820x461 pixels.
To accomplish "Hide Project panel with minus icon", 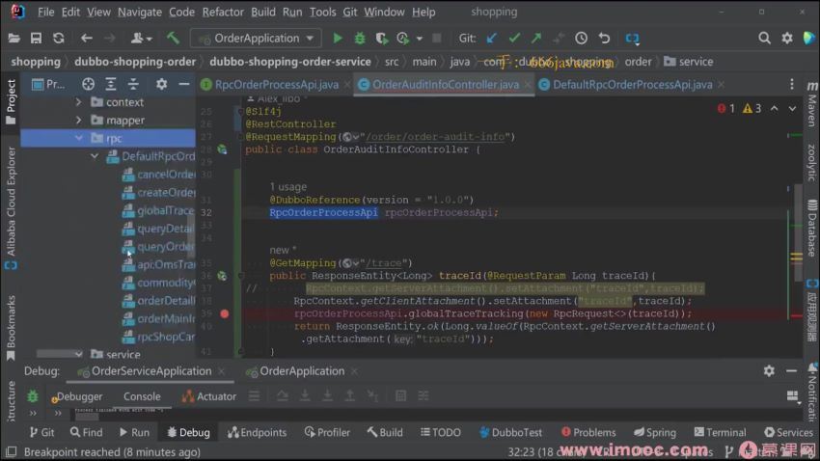I will pyautogui.click(x=183, y=84).
